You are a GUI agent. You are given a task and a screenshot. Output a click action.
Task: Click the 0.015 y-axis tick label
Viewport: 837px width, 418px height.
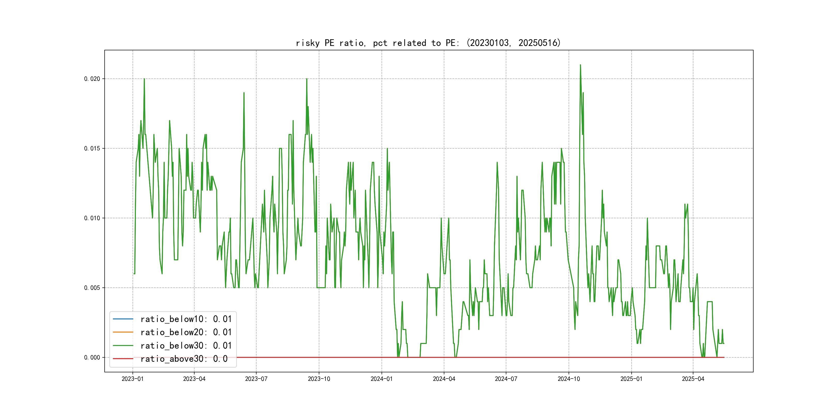[92, 149]
